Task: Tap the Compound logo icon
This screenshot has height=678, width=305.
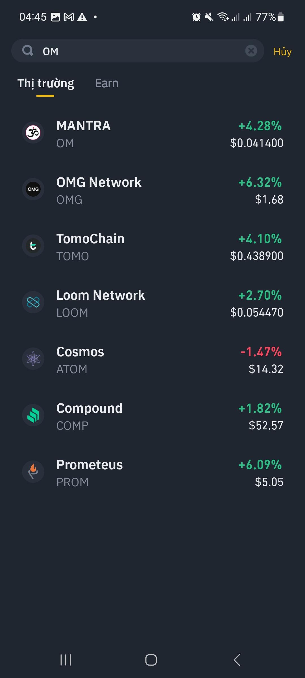Action: [x=33, y=415]
